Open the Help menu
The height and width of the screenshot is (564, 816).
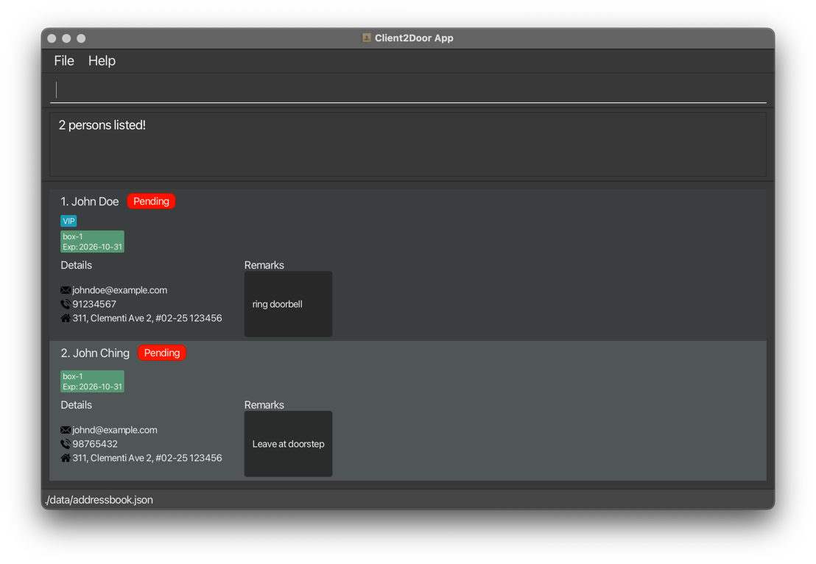102,61
